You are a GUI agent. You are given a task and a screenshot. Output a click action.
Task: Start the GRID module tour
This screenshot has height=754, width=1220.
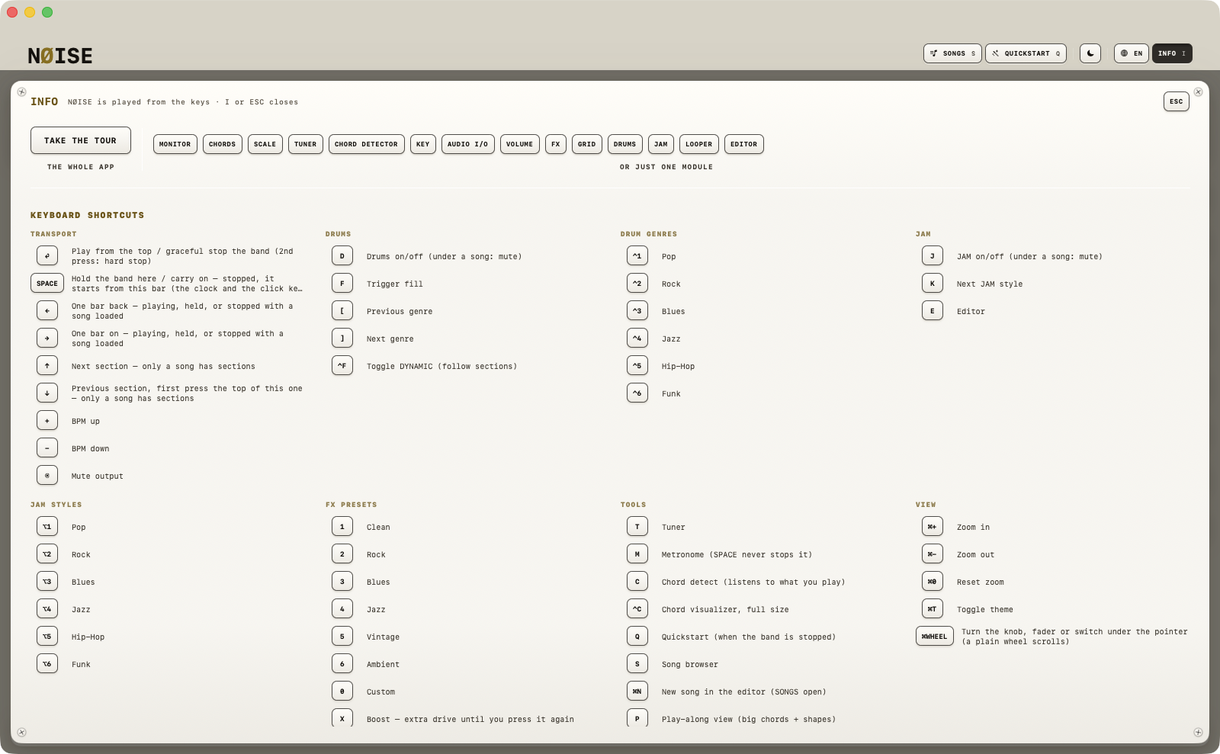(x=587, y=144)
